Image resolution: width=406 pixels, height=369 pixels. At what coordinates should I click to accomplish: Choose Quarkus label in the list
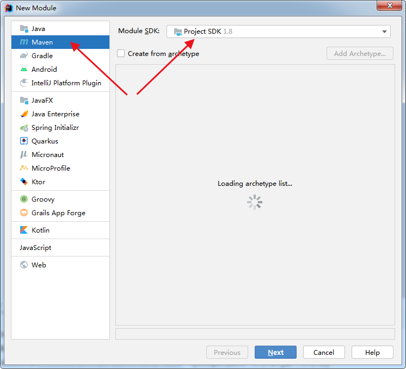pyautogui.click(x=45, y=141)
